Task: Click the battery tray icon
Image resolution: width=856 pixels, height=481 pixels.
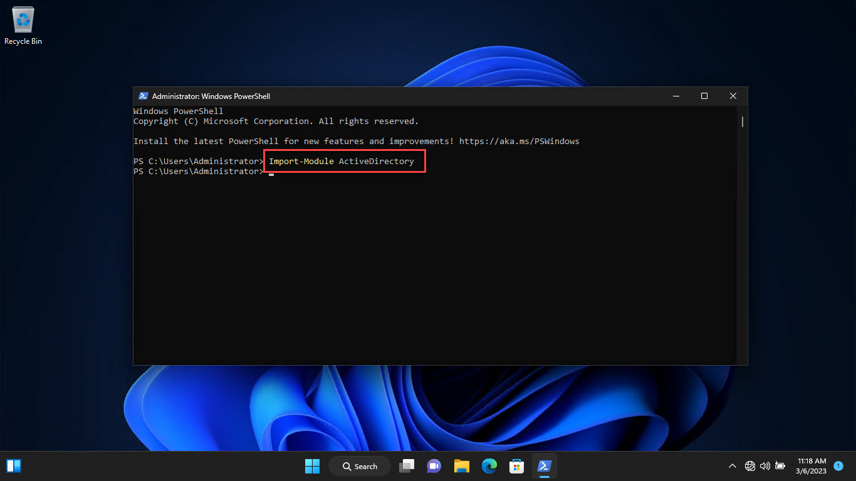Action: (x=780, y=466)
